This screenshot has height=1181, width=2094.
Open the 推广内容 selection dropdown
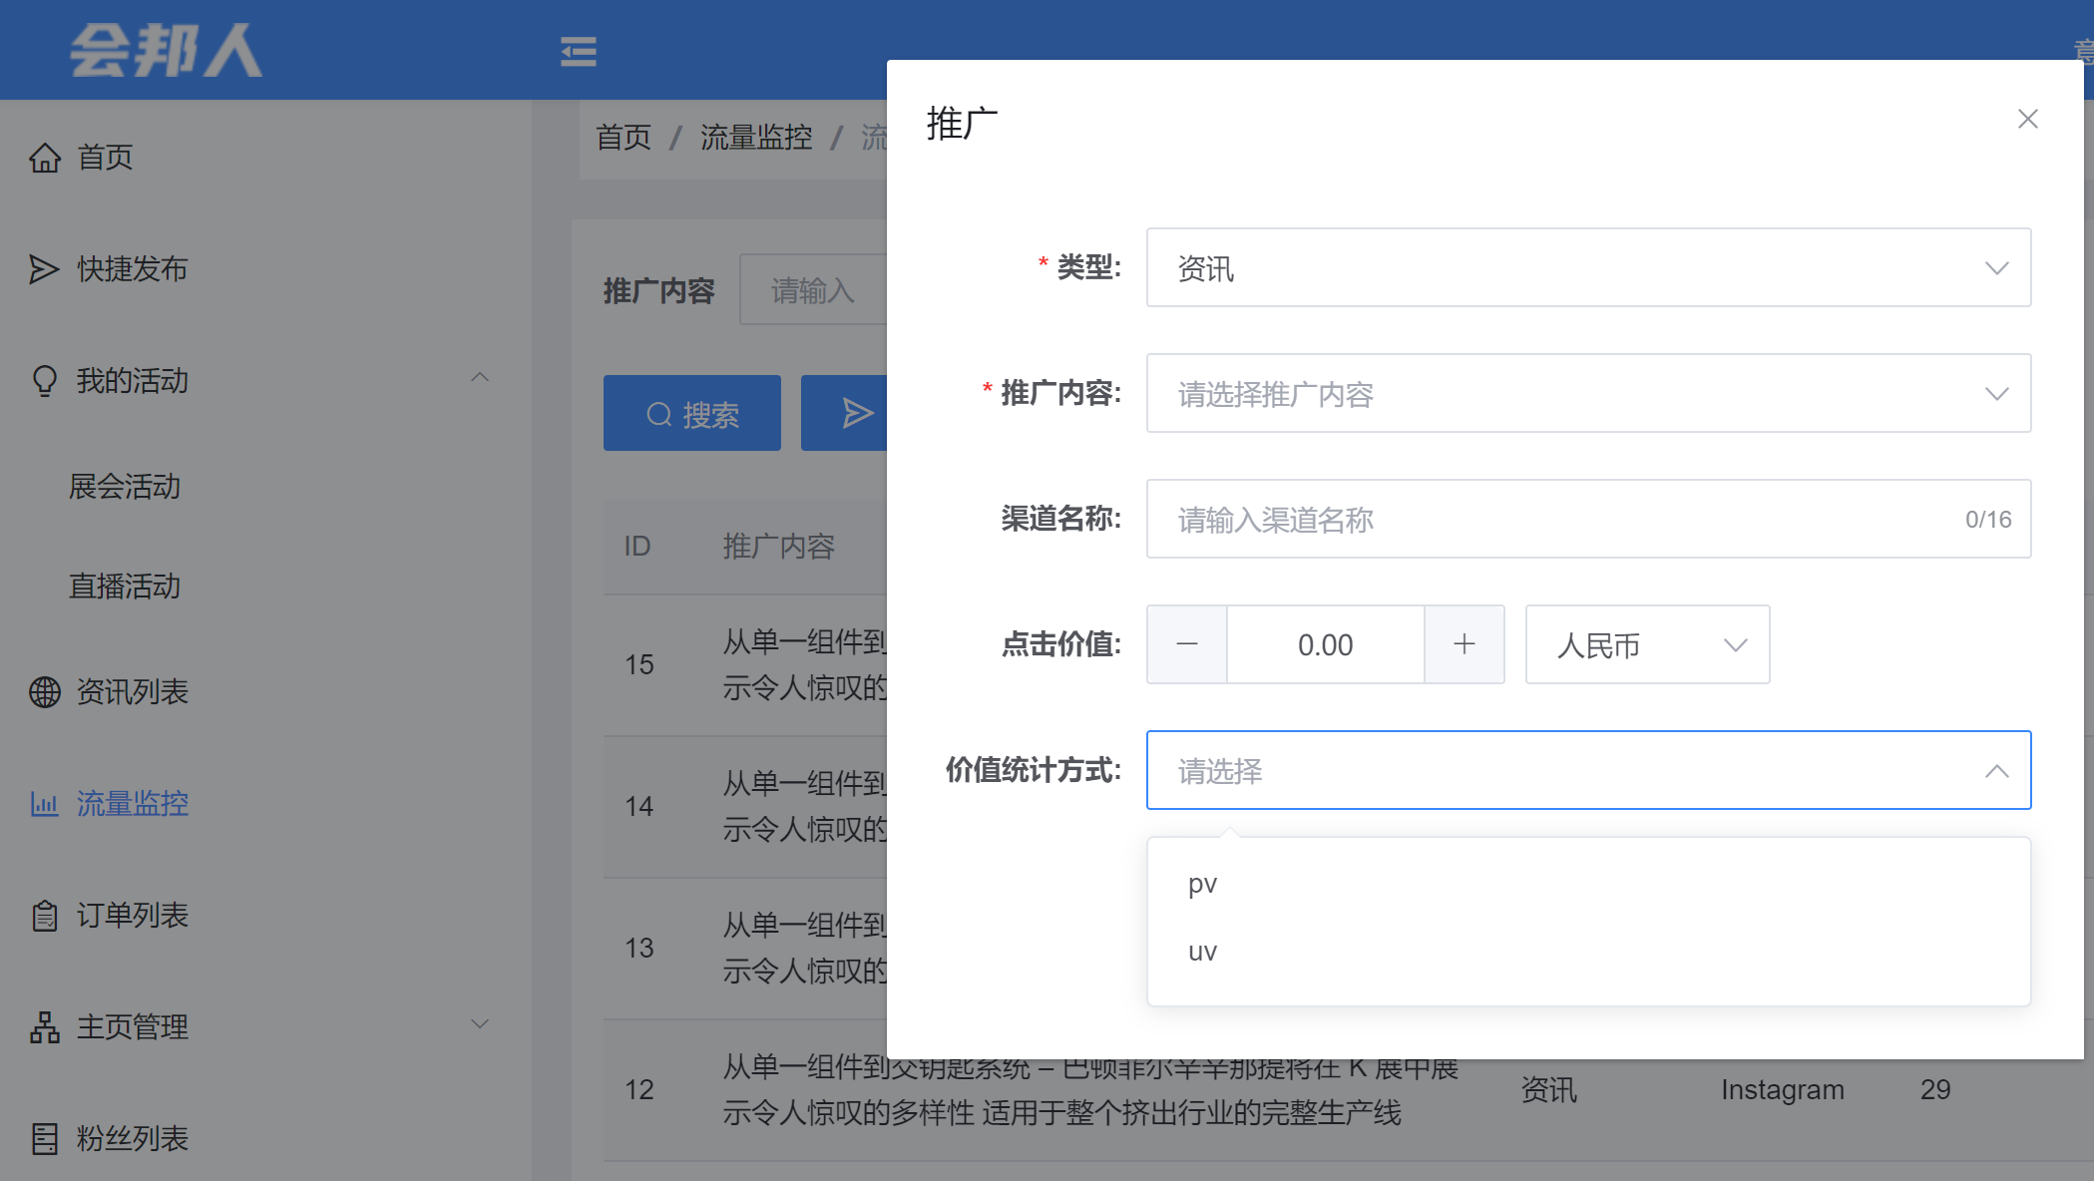(x=1587, y=394)
